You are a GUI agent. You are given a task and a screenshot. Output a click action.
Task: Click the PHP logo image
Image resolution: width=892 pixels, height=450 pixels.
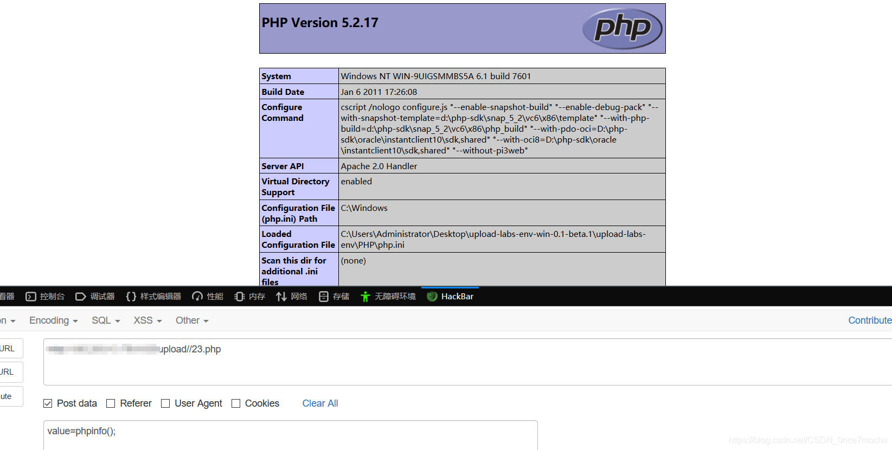point(622,29)
